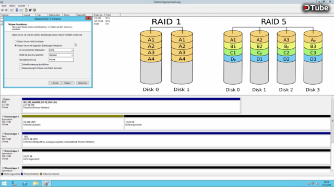Open the Aktion menu
334x187 pixels.
point(12,6)
